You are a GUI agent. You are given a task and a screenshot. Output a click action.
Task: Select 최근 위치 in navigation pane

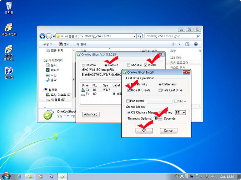pos(55,51)
